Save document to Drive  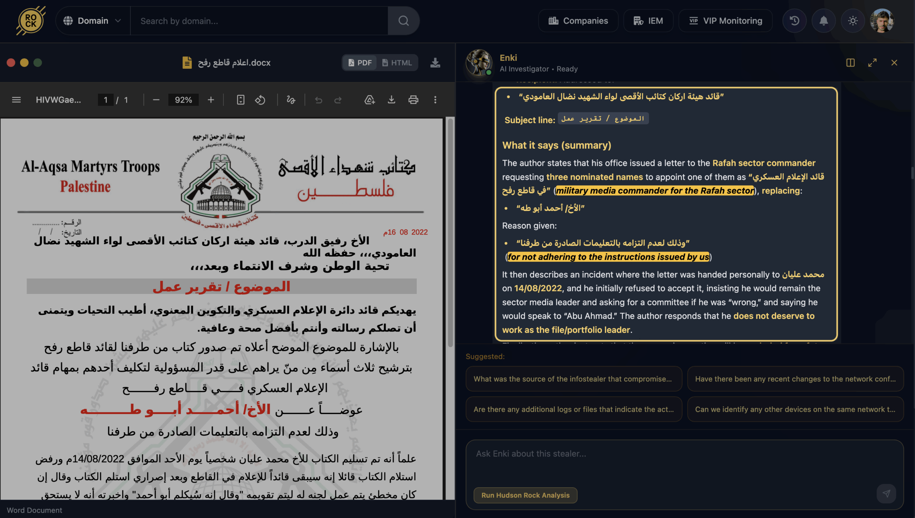370,100
